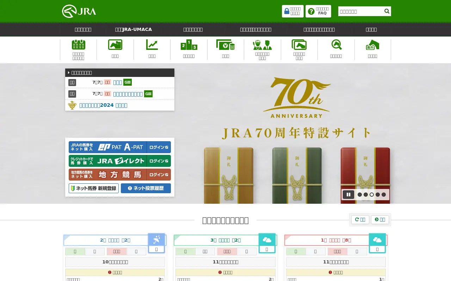Click the EP PAT A-PAT login button
Screen dimensions: 451x281
tap(120, 147)
